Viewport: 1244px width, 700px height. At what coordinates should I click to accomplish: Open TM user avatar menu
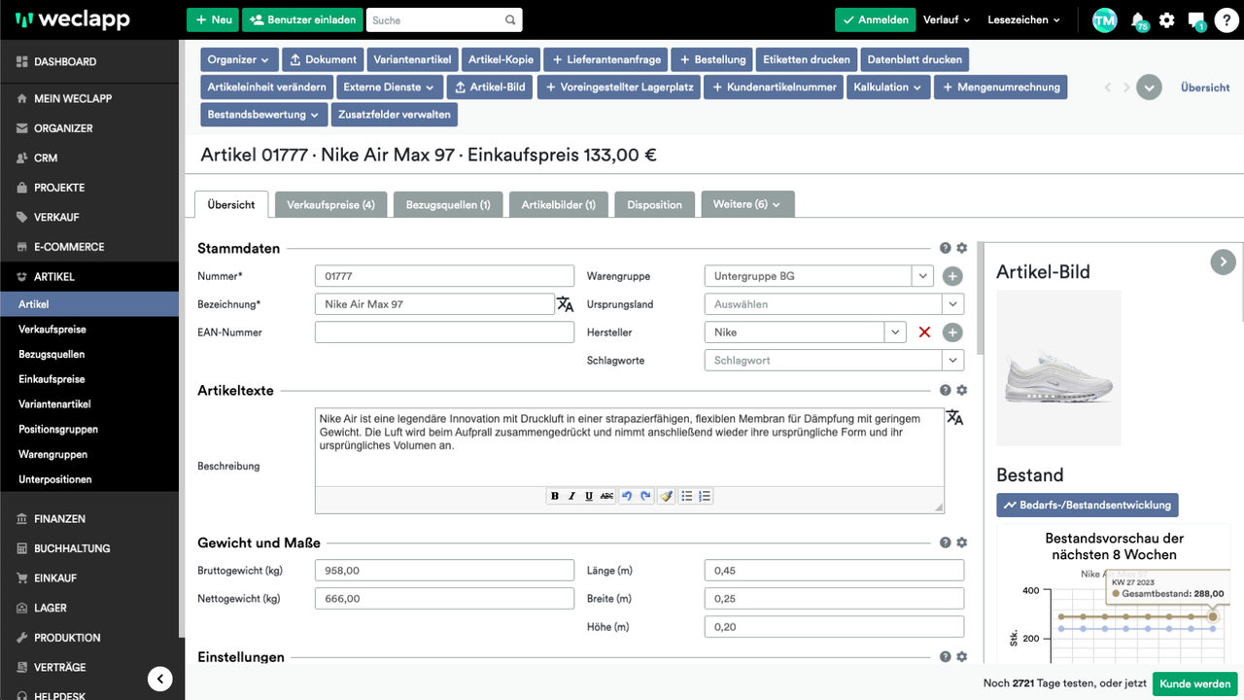[1104, 19]
